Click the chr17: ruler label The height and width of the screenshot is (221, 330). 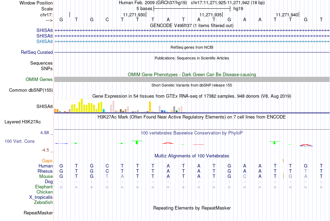(46, 15)
